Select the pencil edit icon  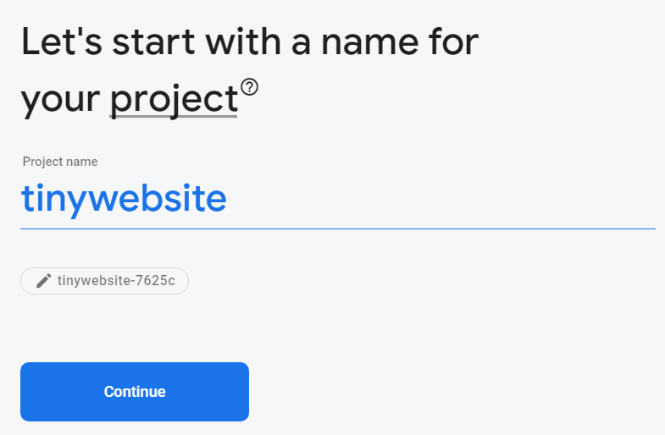pos(43,280)
